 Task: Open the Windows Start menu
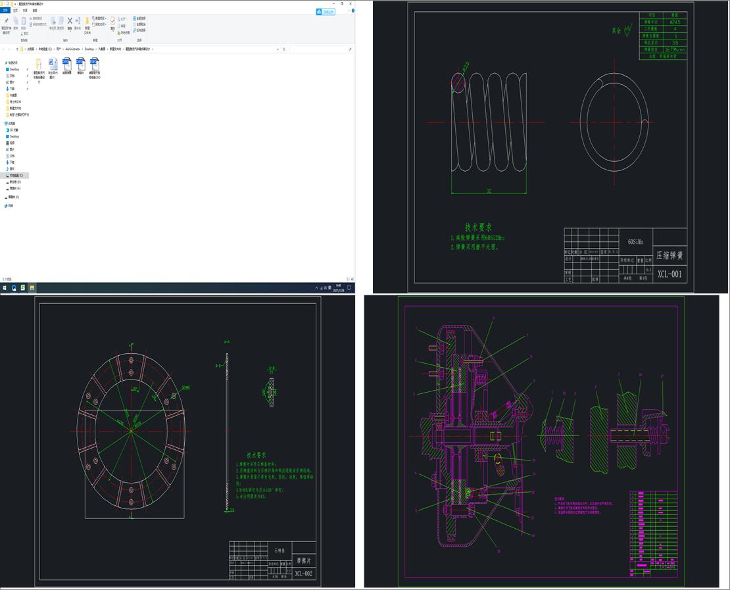pos(4,287)
